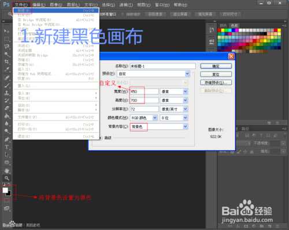Open the preset 自定 dropdown
Screen dimensions: 289x230
point(187,74)
